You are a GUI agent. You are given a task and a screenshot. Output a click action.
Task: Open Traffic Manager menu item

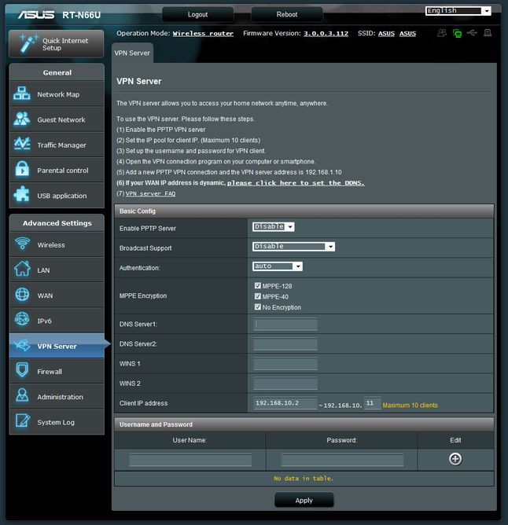tap(57, 145)
